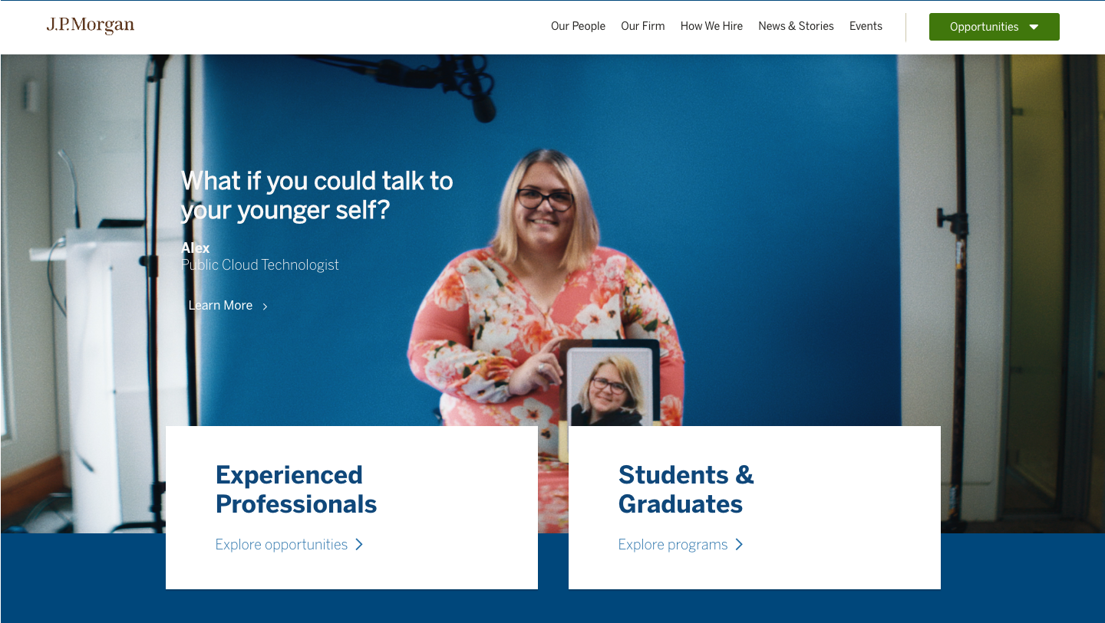Go to How We Hire
The height and width of the screenshot is (623, 1105).
click(x=711, y=26)
